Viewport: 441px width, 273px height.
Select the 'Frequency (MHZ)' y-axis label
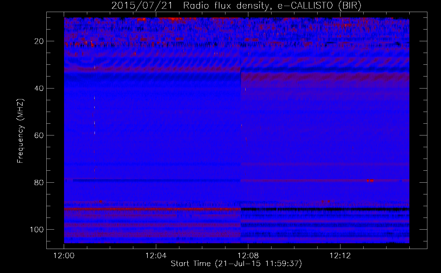[x=20, y=131]
